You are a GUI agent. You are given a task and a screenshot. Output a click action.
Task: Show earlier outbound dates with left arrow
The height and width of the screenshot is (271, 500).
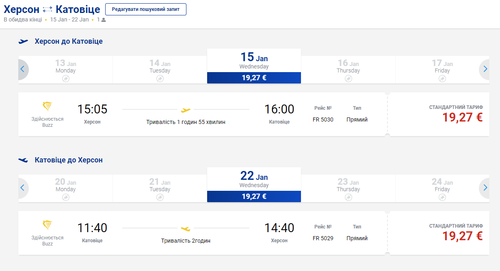[23, 69]
